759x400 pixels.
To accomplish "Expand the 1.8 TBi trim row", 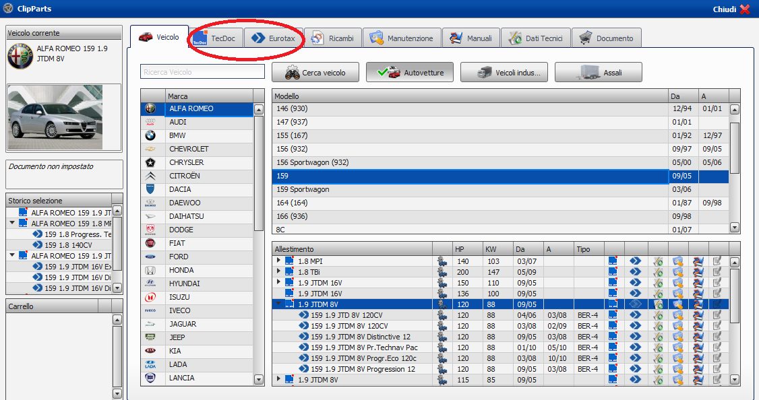I will point(279,272).
